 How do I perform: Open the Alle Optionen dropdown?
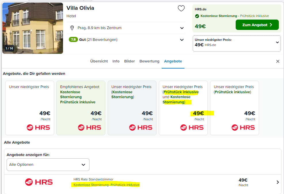[x=48, y=165]
